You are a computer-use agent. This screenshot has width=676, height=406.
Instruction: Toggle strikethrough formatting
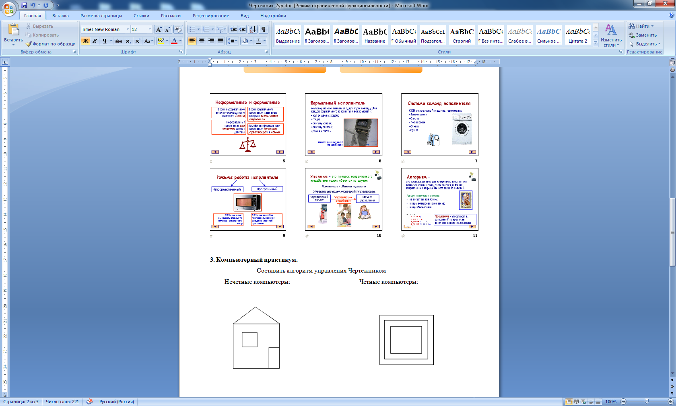119,41
